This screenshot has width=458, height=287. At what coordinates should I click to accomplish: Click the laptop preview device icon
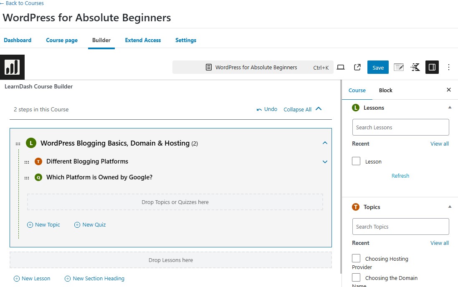(x=341, y=67)
